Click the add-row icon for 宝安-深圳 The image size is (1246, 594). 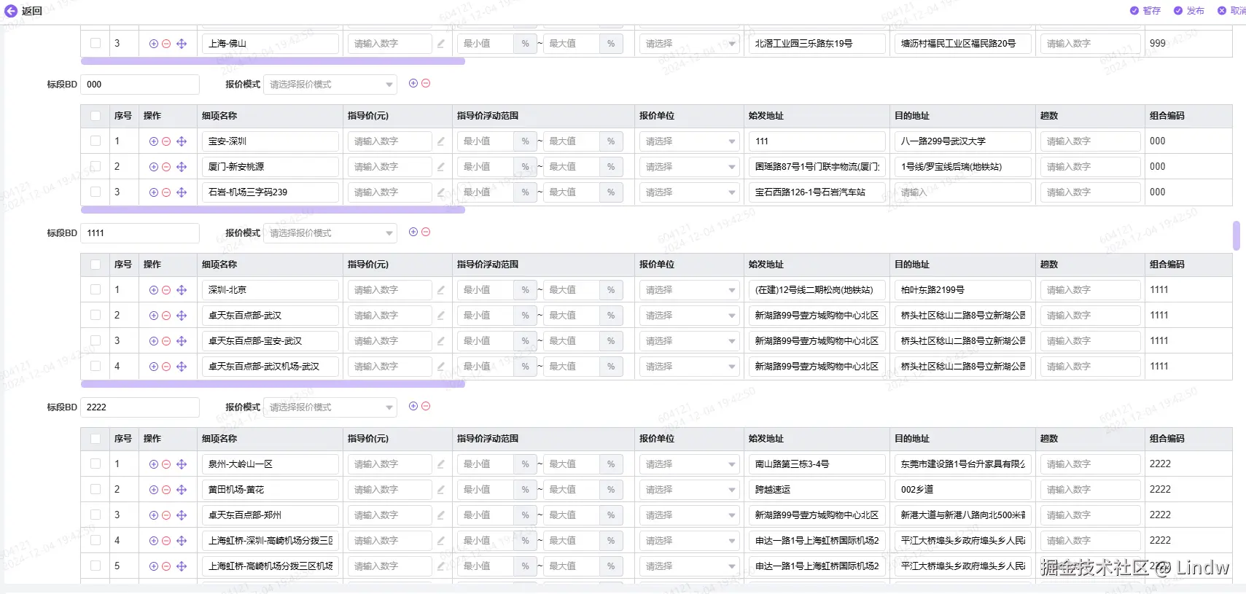tap(154, 141)
